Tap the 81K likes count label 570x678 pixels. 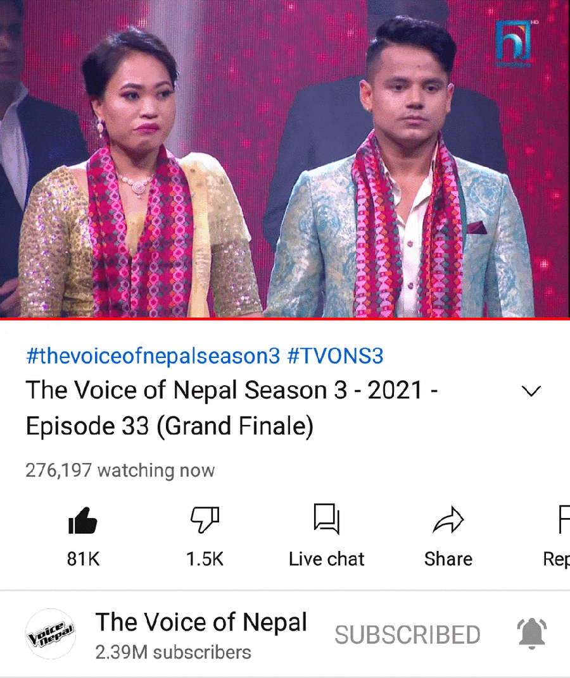83,558
